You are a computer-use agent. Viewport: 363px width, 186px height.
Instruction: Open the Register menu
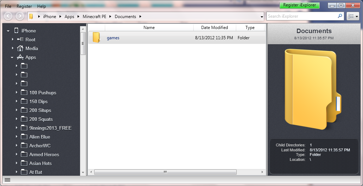click(24, 6)
